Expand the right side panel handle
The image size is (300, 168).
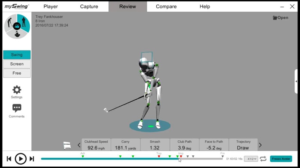click(297, 81)
